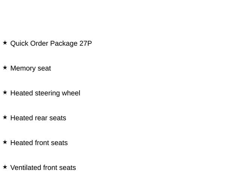
Task: Click the word "wheel" in the list
Action: (71, 93)
